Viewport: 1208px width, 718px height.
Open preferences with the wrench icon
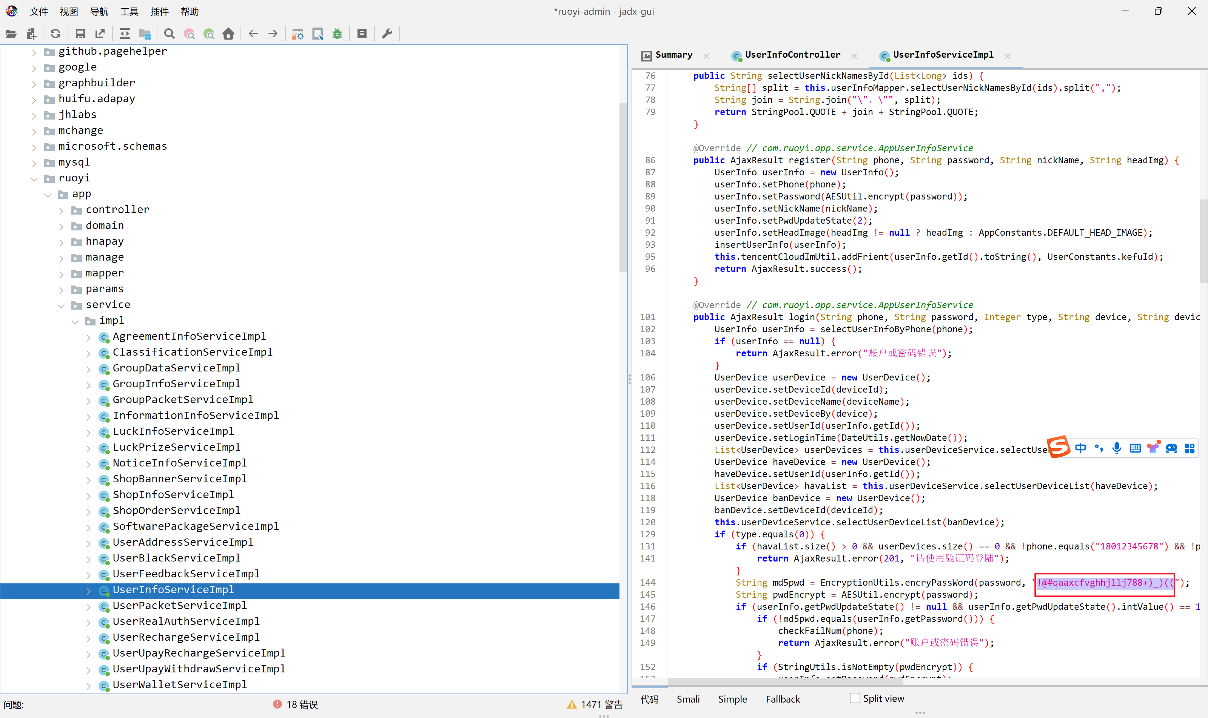[387, 34]
